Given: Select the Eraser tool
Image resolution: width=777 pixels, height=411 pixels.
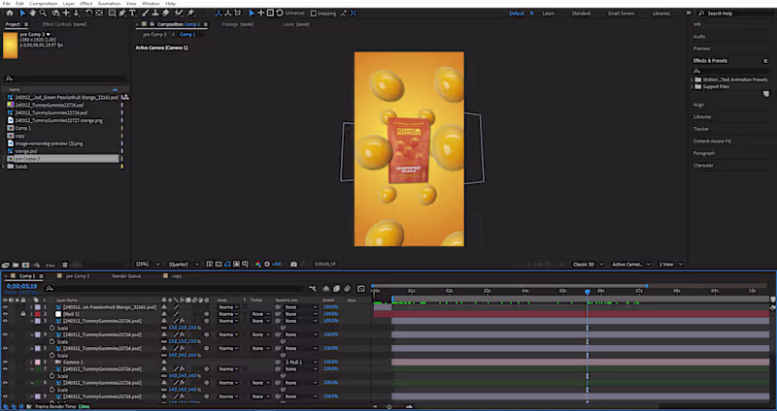Looking at the screenshot, I should (x=165, y=13).
